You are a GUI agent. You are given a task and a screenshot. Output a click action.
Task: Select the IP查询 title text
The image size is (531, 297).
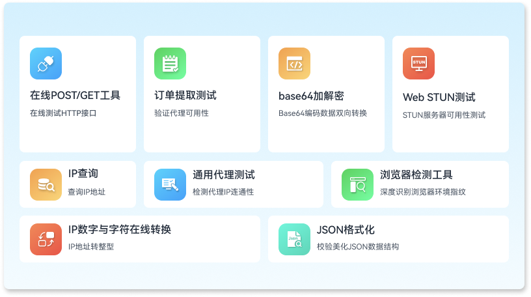tap(83, 175)
